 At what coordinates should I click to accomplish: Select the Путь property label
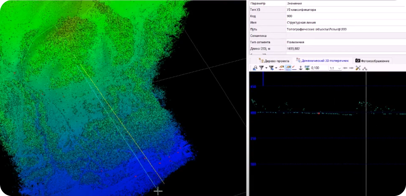[x=253, y=29]
